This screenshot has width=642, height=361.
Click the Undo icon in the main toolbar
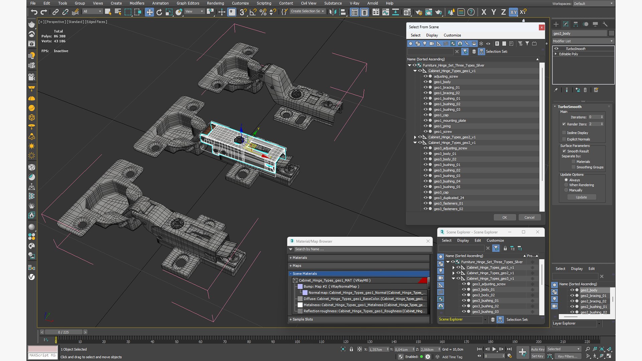point(34,12)
